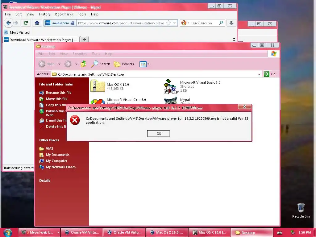Click the vmware.com site identity lock
316x237 pixels.
pyautogui.click(x=73, y=23)
